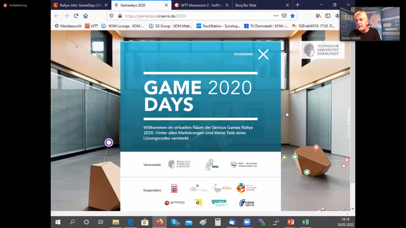This screenshot has width=406, height=228.
Task: Save the page to Pocket
Action: click(284, 16)
